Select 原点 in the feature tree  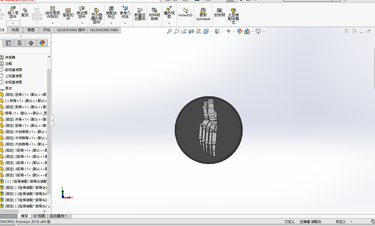(8, 88)
